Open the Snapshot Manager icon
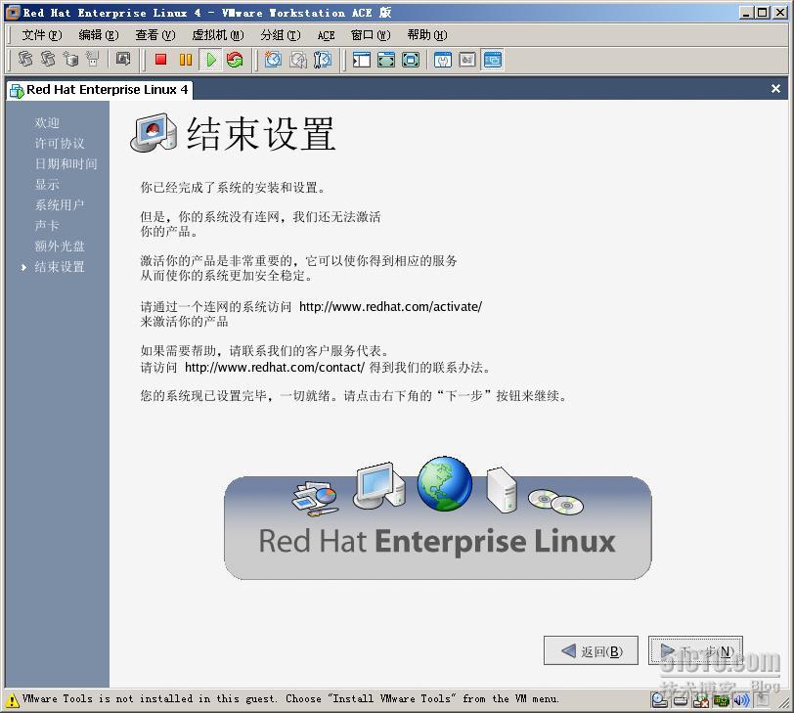The height and width of the screenshot is (713, 794). (322, 60)
